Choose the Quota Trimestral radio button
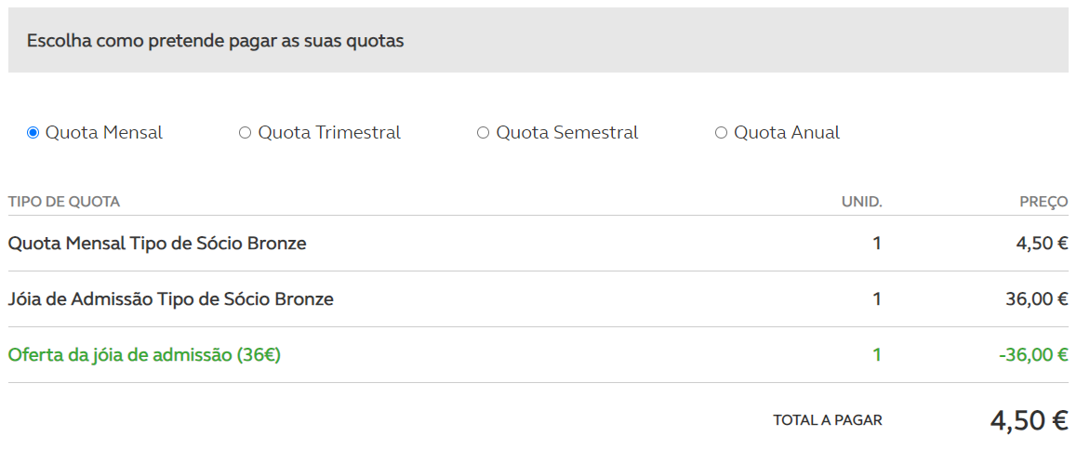Viewport: 1090px width, 450px height. coord(246,133)
